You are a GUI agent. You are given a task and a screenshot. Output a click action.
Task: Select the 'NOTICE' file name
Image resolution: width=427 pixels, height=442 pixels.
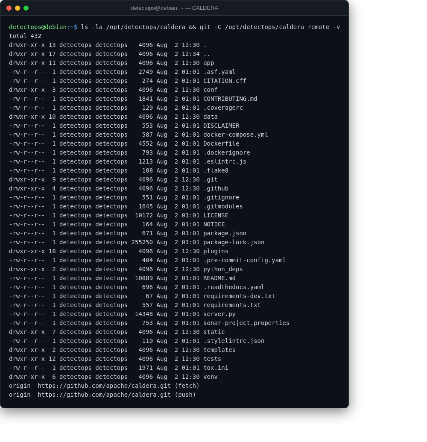point(214,224)
